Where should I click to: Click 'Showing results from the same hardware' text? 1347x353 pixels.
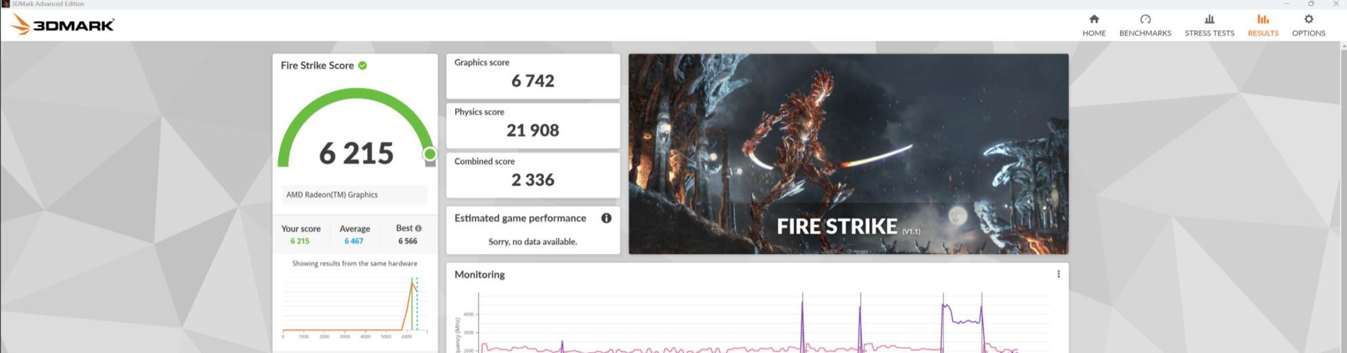355,264
